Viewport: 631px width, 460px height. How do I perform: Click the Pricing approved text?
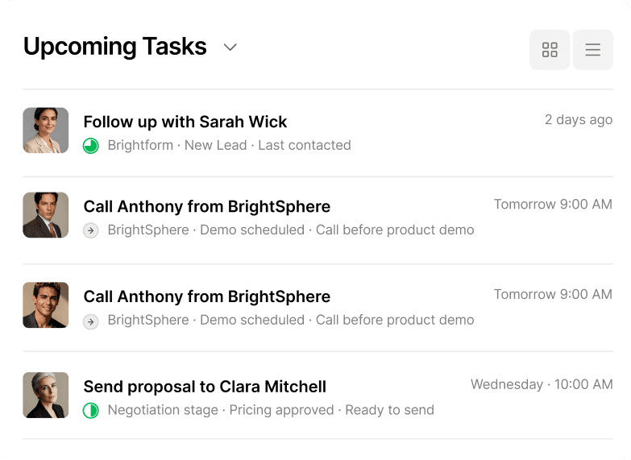click(x=281, y=410)
